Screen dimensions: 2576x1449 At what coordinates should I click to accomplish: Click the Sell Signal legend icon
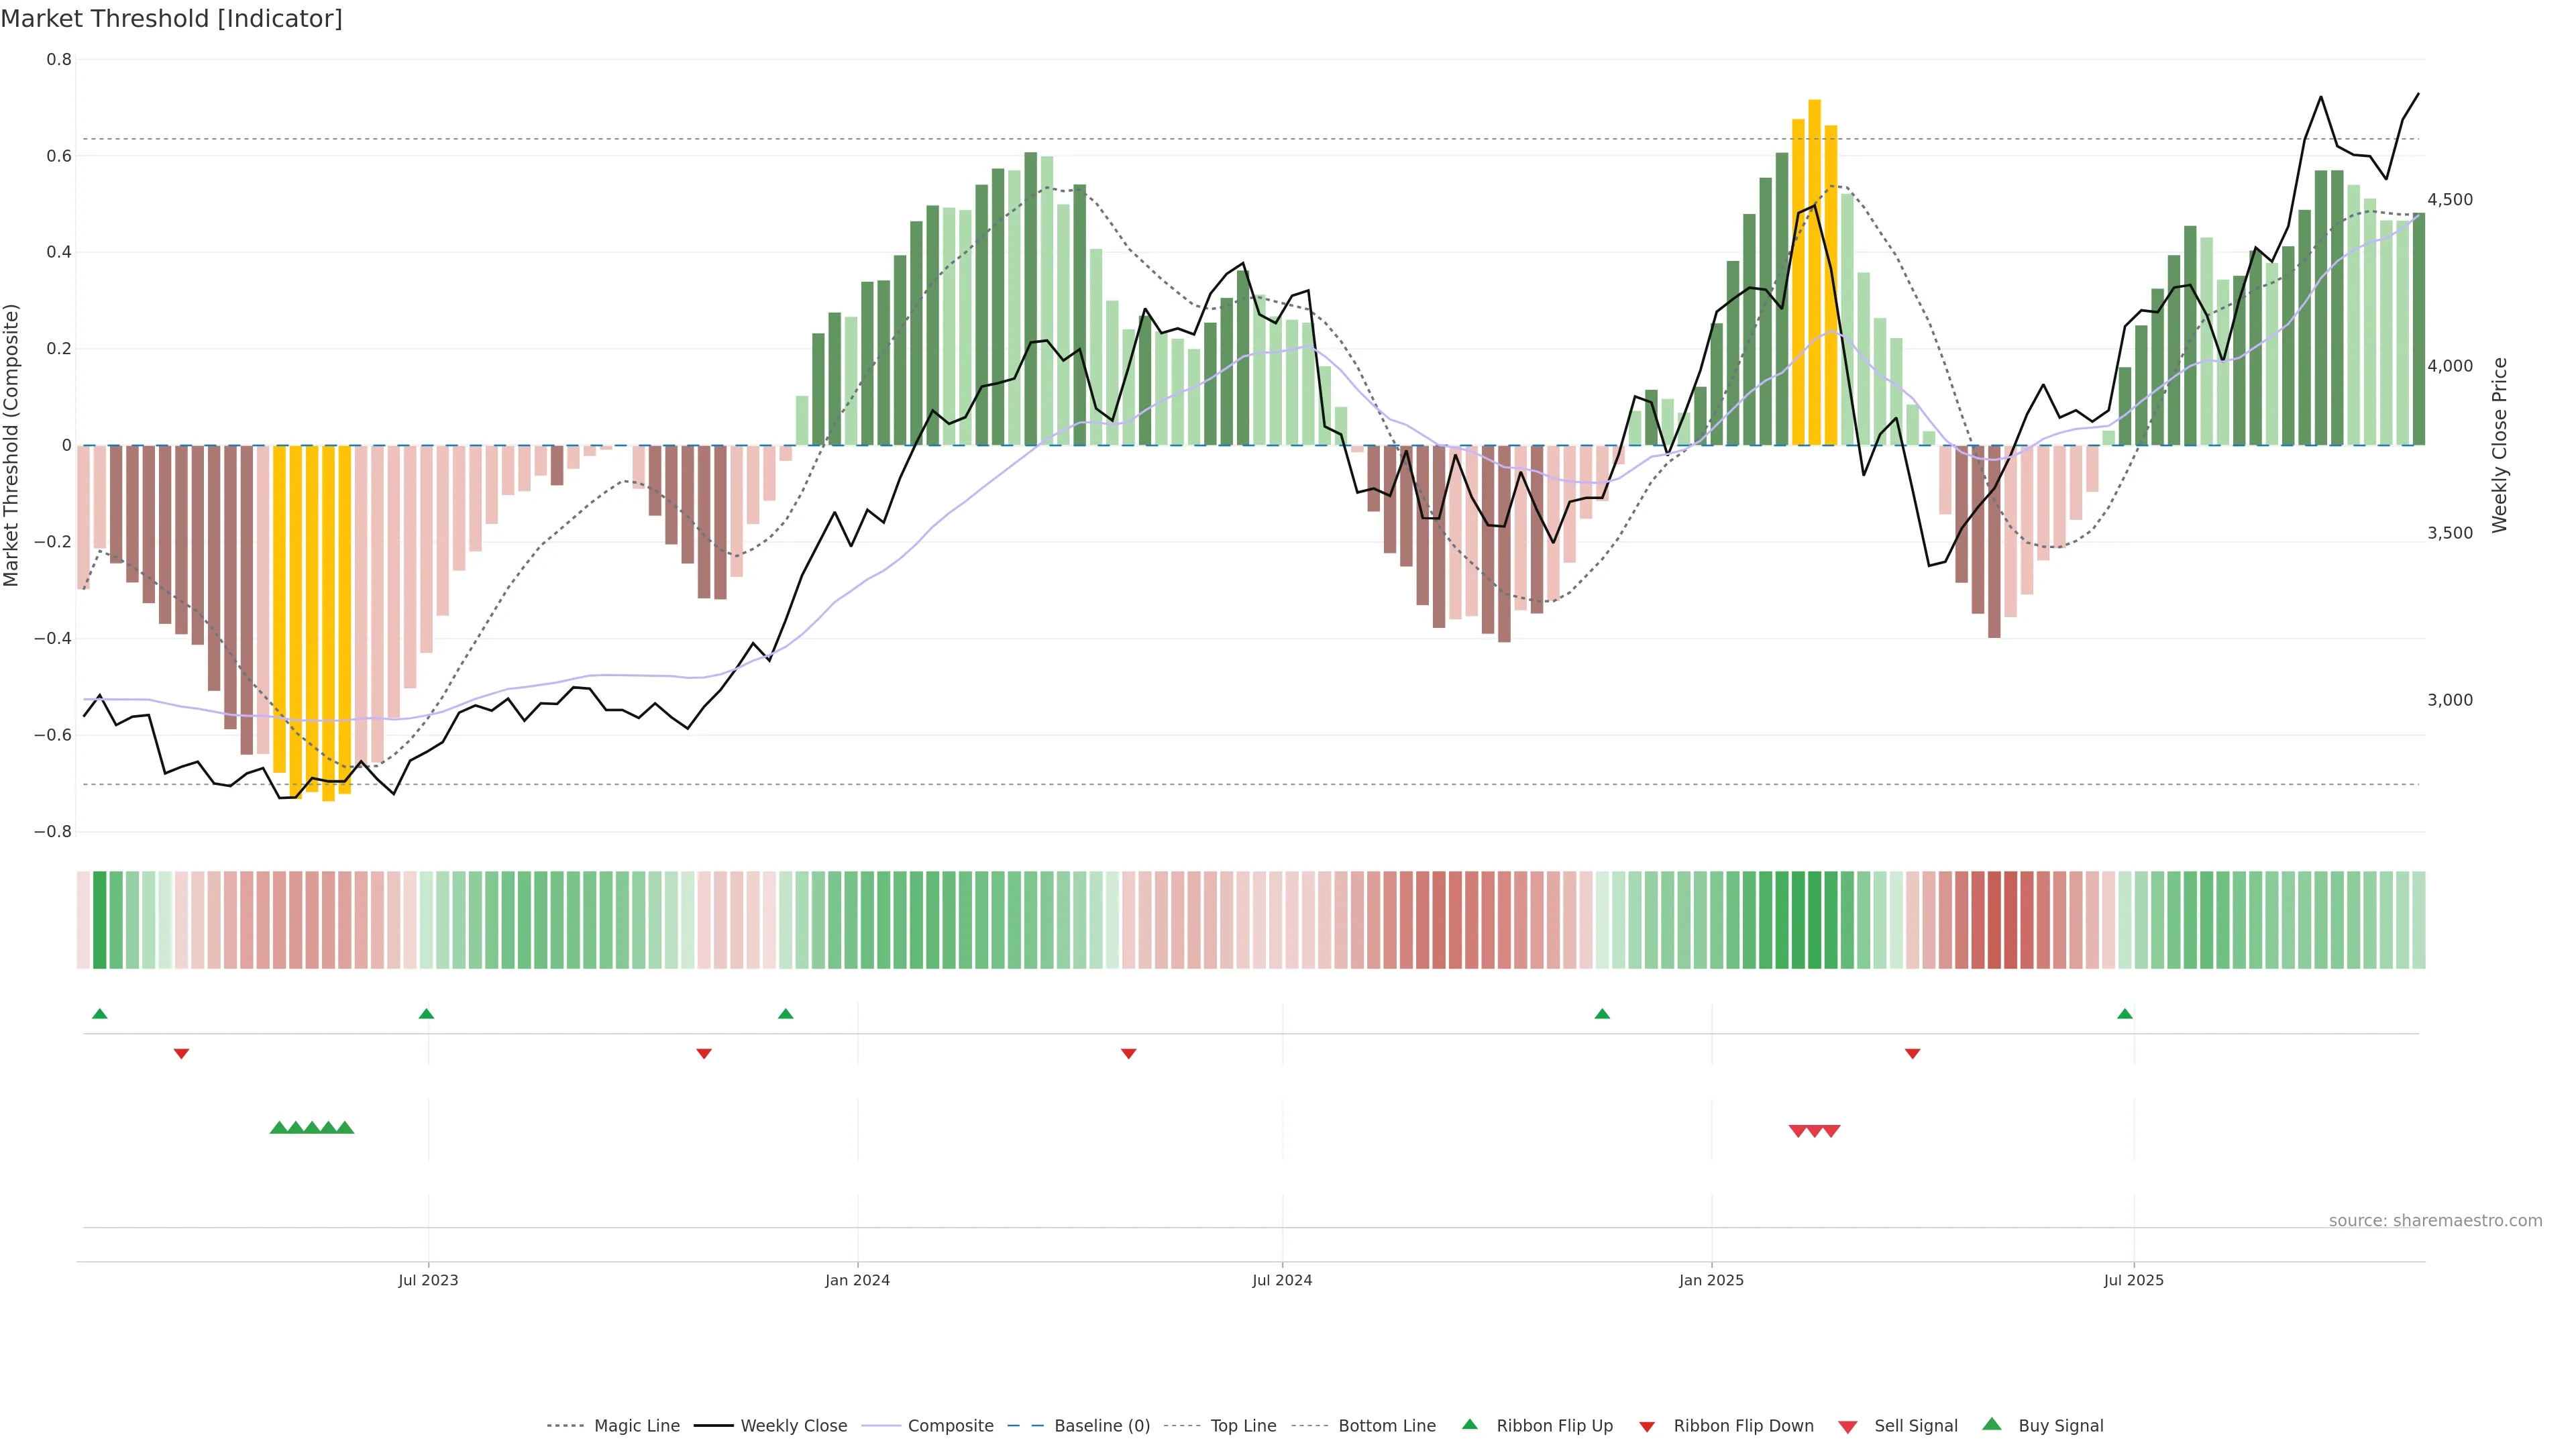click(x=1848, y=1427)
